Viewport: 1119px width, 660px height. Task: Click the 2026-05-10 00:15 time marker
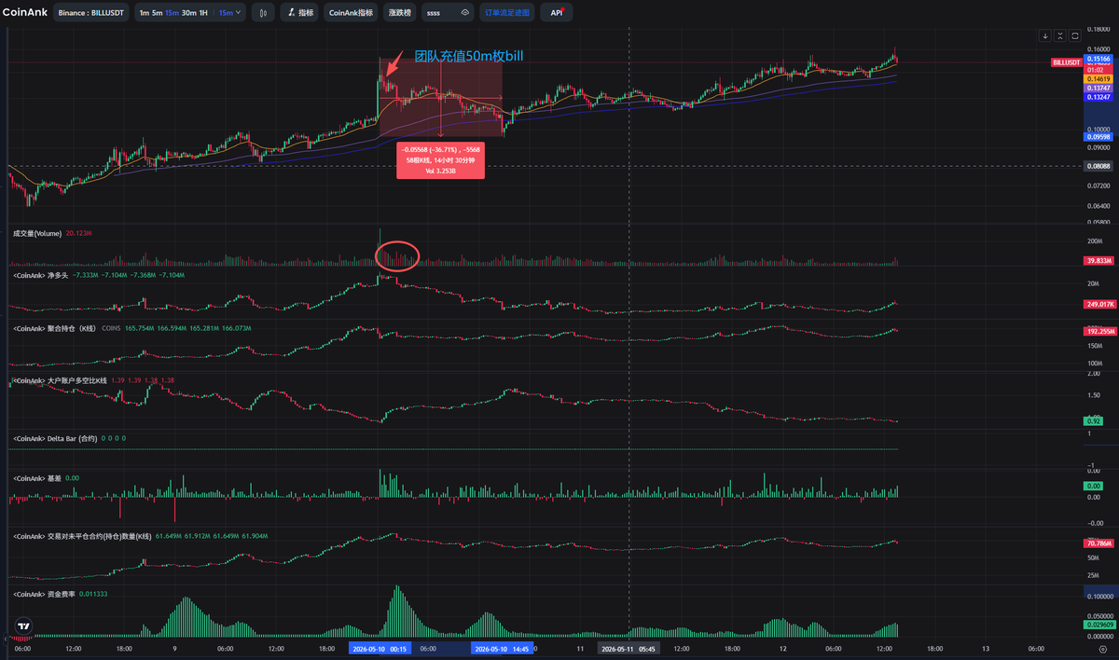[379, 647]
